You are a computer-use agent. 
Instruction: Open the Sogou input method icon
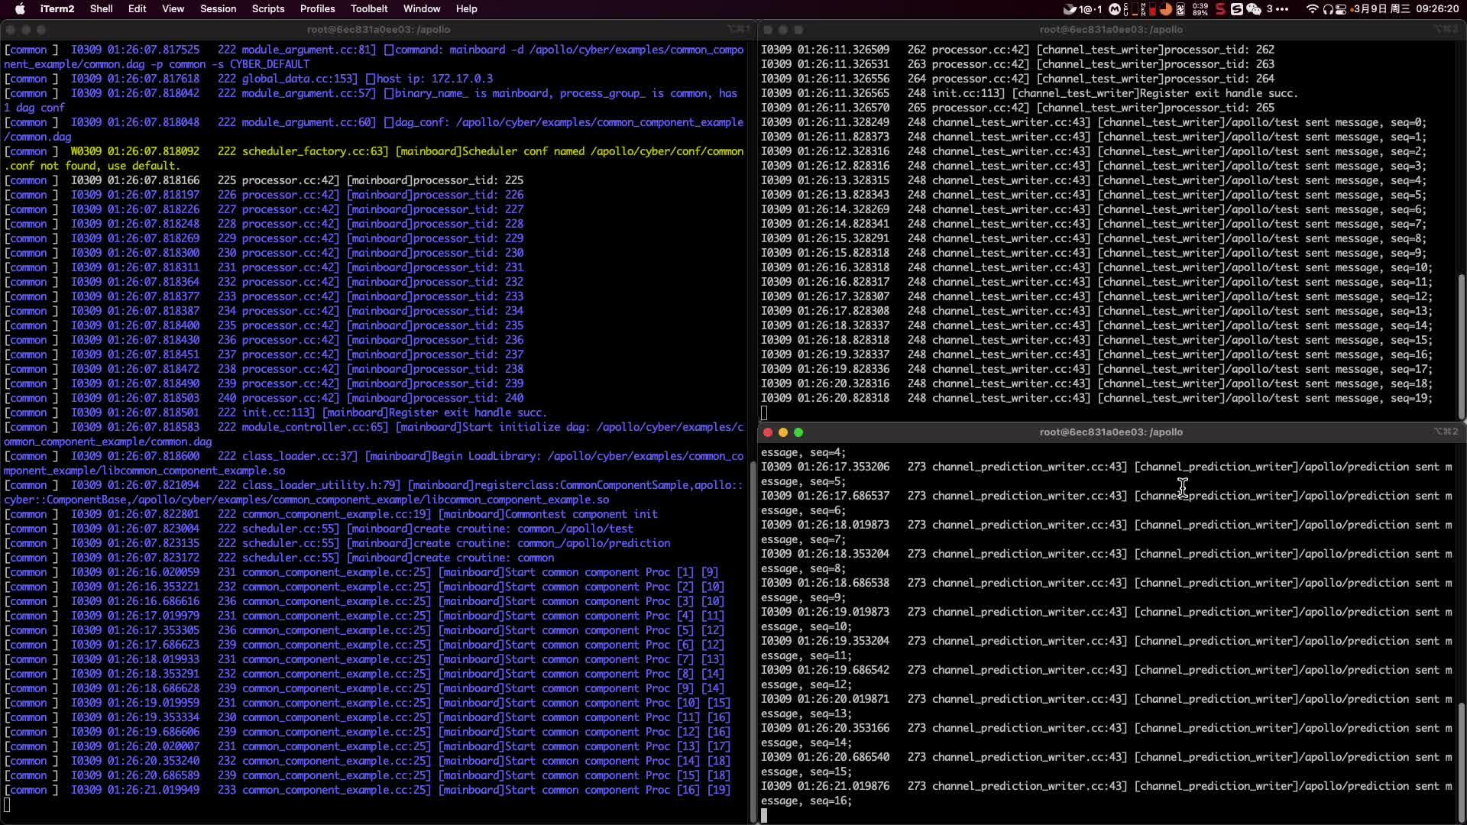click(1236, 9)
